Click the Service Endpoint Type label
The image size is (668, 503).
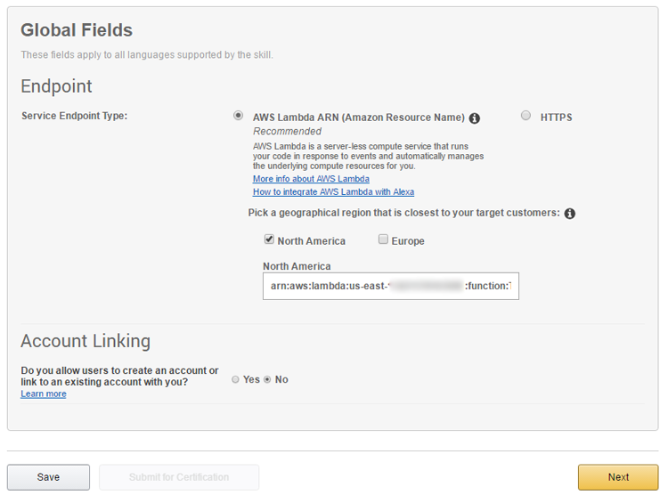pyautogui.click(x=75, y=116)
